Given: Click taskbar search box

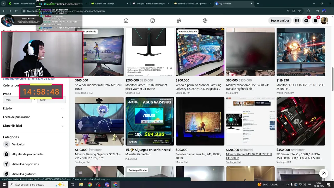Looking at the screenshot, I should click(x=38, y=185).
